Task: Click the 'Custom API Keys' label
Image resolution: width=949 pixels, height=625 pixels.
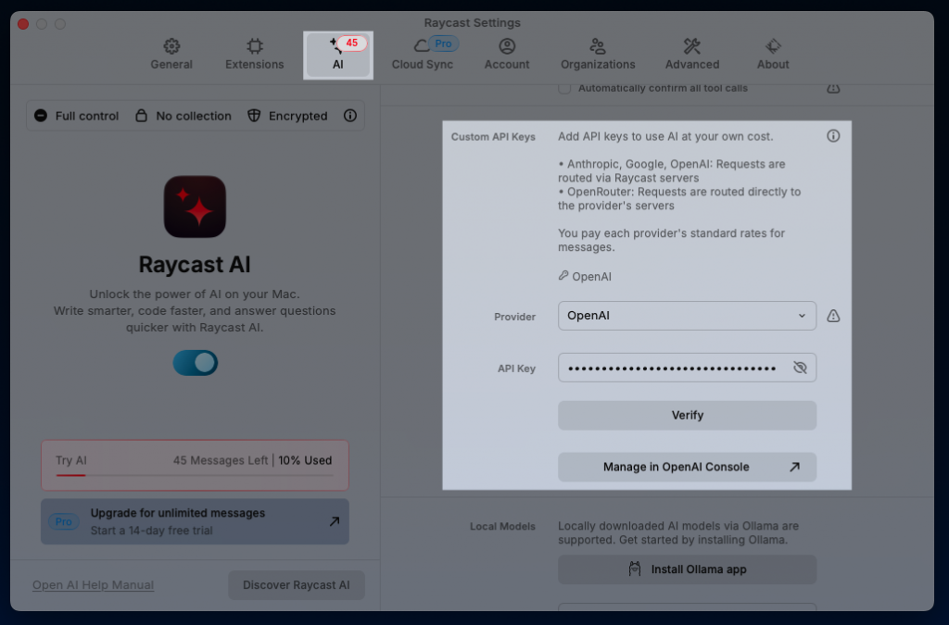Action: tap(493, 137)
